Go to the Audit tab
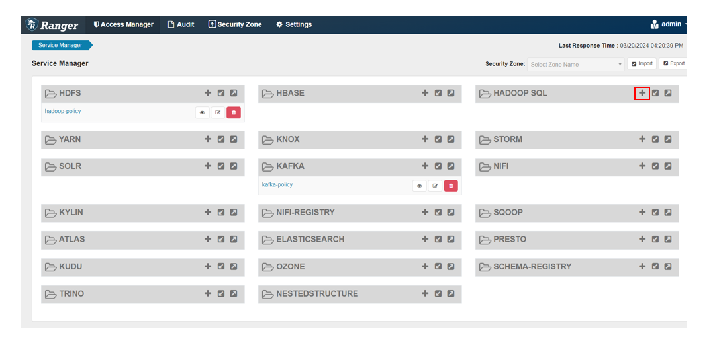Image resolution: width=713 pixels, height=354 pixels. click(x=181, y=24)
